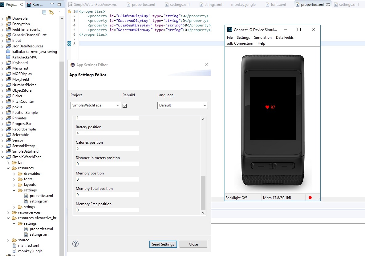The width and height of the screenshot is (365, 256).
Task: Click the manifest.xml file icon
Action: point(14,245)
